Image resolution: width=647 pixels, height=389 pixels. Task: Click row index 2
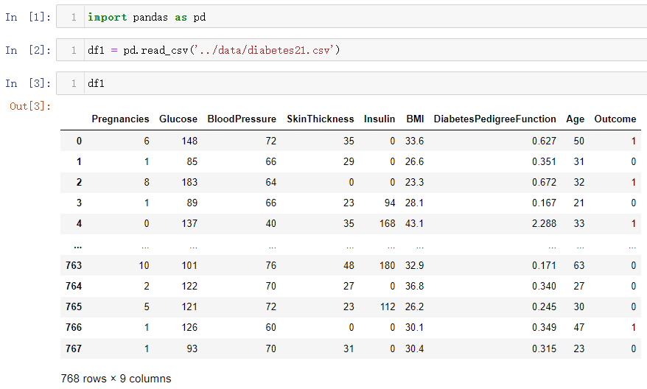pos(79,182)
